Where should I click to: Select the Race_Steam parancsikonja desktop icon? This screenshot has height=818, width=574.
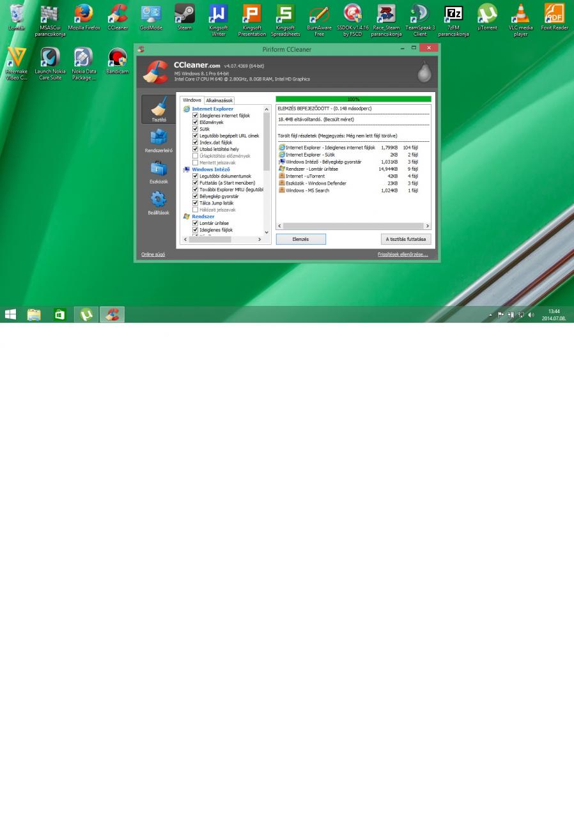tap(386, 20)
